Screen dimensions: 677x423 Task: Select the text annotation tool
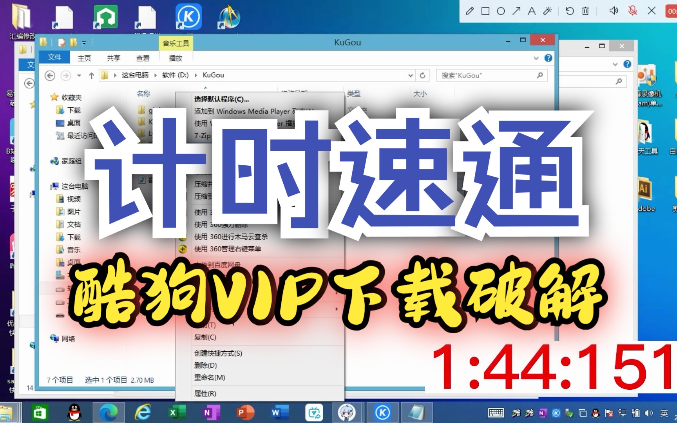(532, 11)
